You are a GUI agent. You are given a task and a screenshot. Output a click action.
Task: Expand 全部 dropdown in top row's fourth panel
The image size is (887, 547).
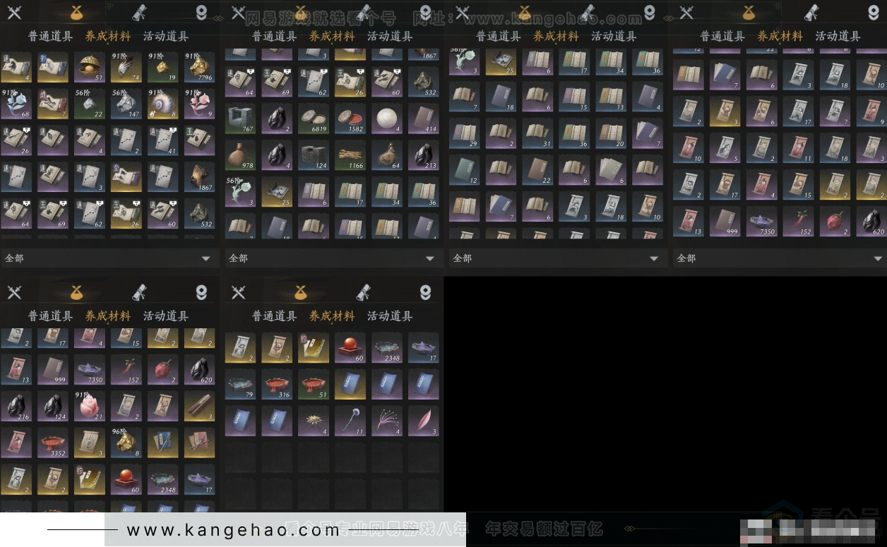click(780, 258)
